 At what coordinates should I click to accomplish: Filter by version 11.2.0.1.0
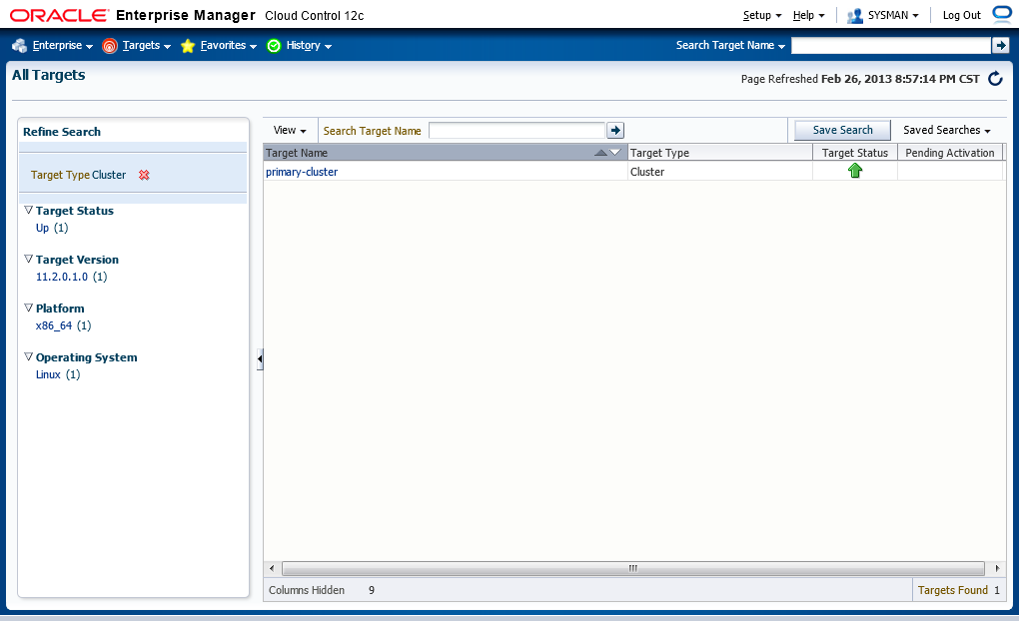tap(62, 277)
